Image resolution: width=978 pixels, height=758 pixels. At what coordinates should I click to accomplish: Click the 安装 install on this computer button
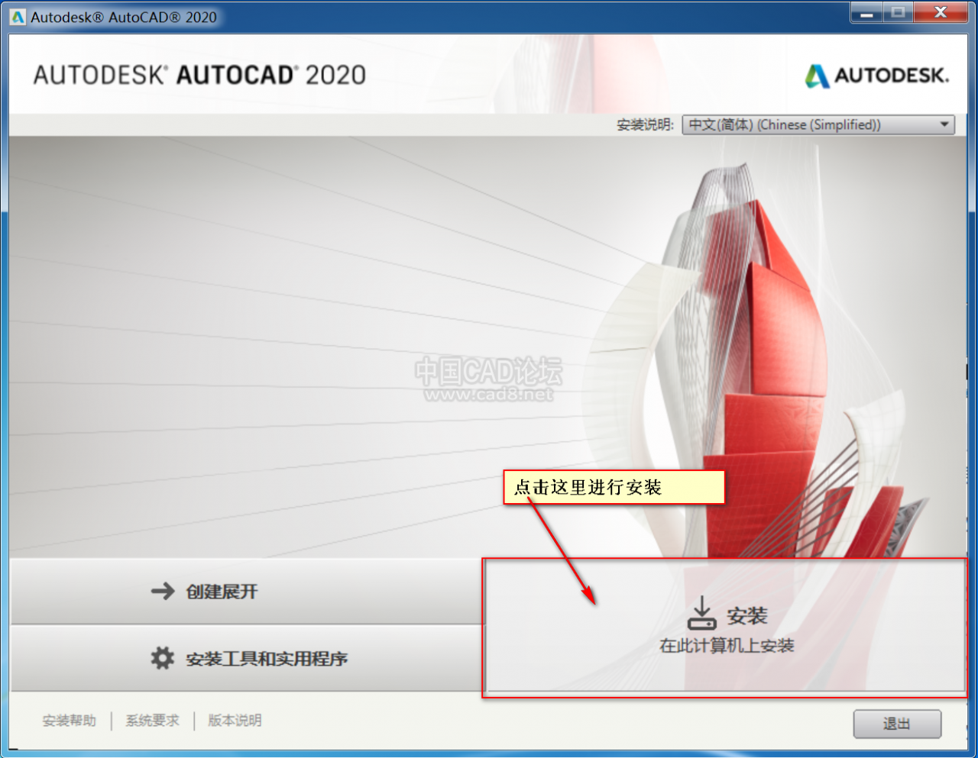(724, 627)
